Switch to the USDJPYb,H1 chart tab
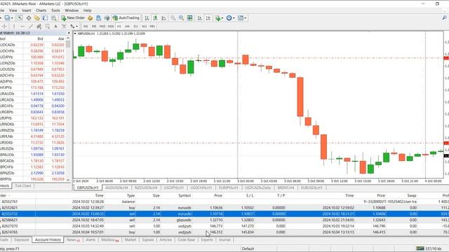Image resolution: width=449 pixels, height=252 pixels. [x=173, y=188]
